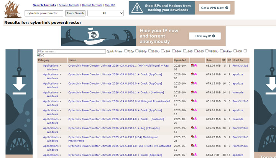Pink skull icon on v24.0.1003.0 + Crack [AppDoze] row
This screenshot has width=276, height=158.
click(195, 83)
